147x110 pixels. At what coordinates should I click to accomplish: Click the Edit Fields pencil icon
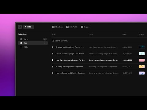pyautogui.click(x=67, y=27)
